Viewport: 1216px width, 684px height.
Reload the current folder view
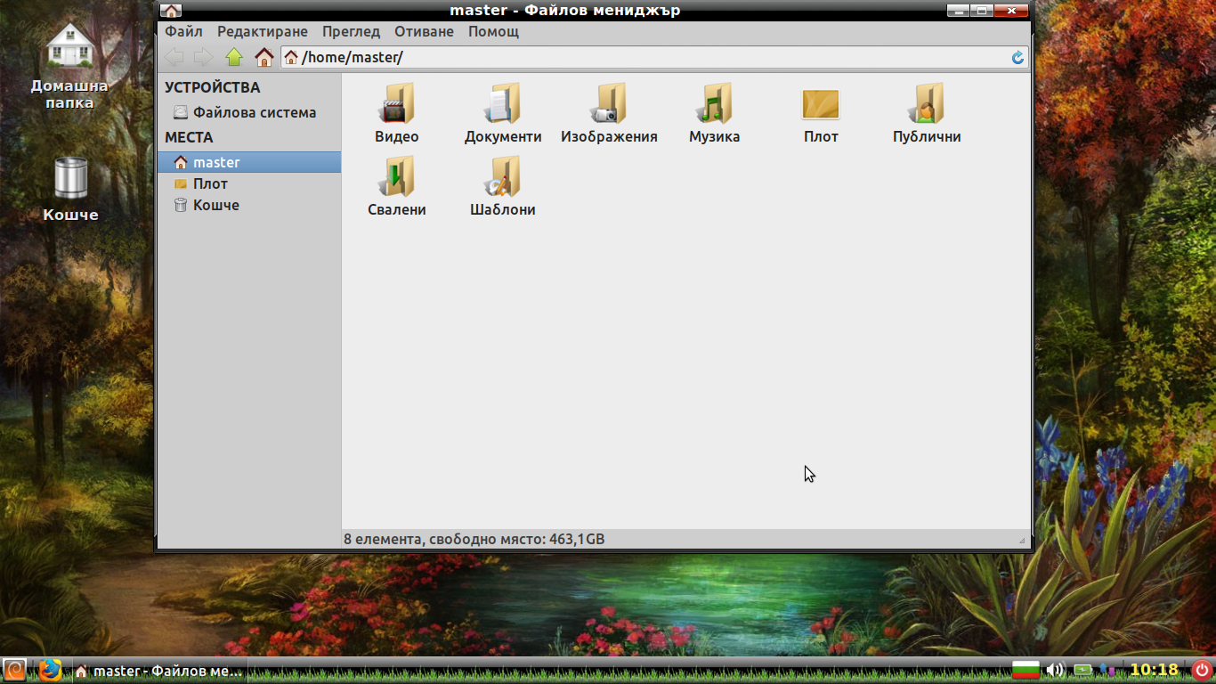click(x=1017, y=58)
